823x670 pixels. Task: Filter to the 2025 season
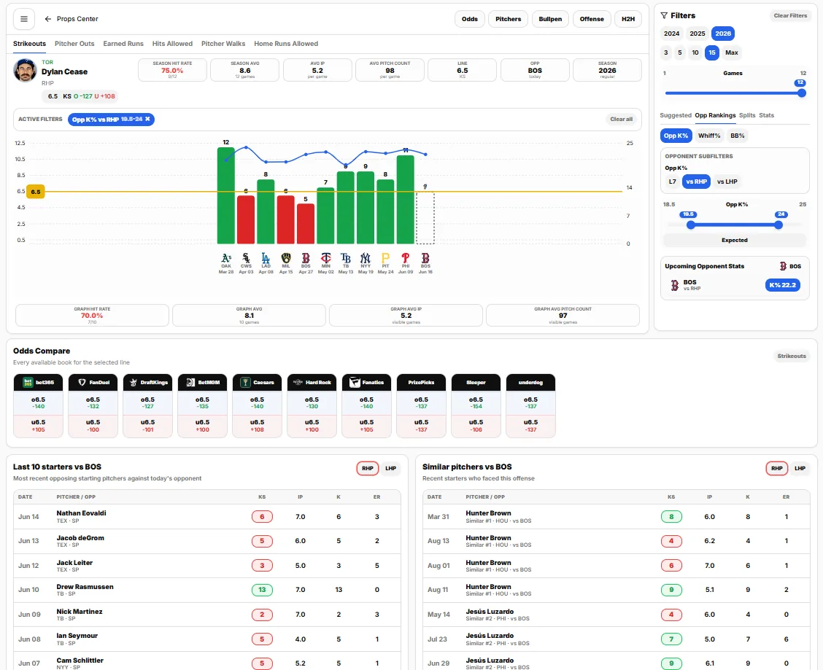click(x=698, y=34)
